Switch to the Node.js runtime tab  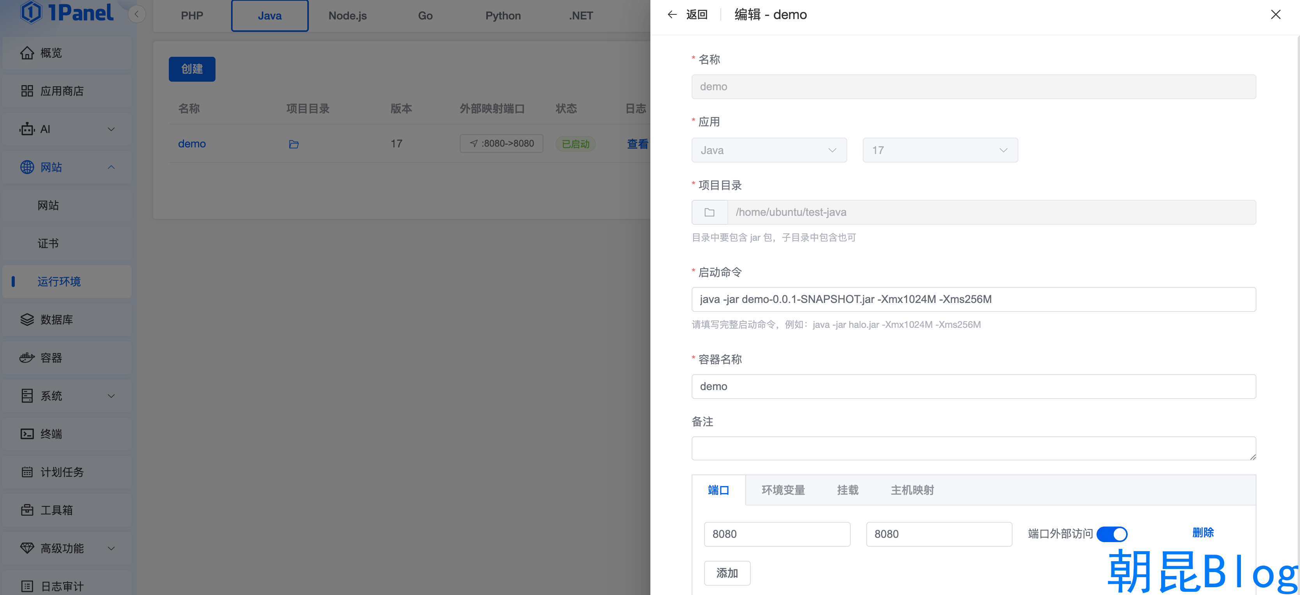(348, 16)
